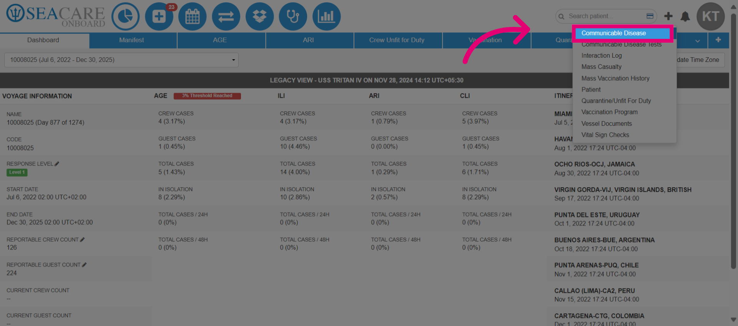Viewport: 738px width, 326px height.
Task: Edit Response Level with pencil icon
Action: 57,164
